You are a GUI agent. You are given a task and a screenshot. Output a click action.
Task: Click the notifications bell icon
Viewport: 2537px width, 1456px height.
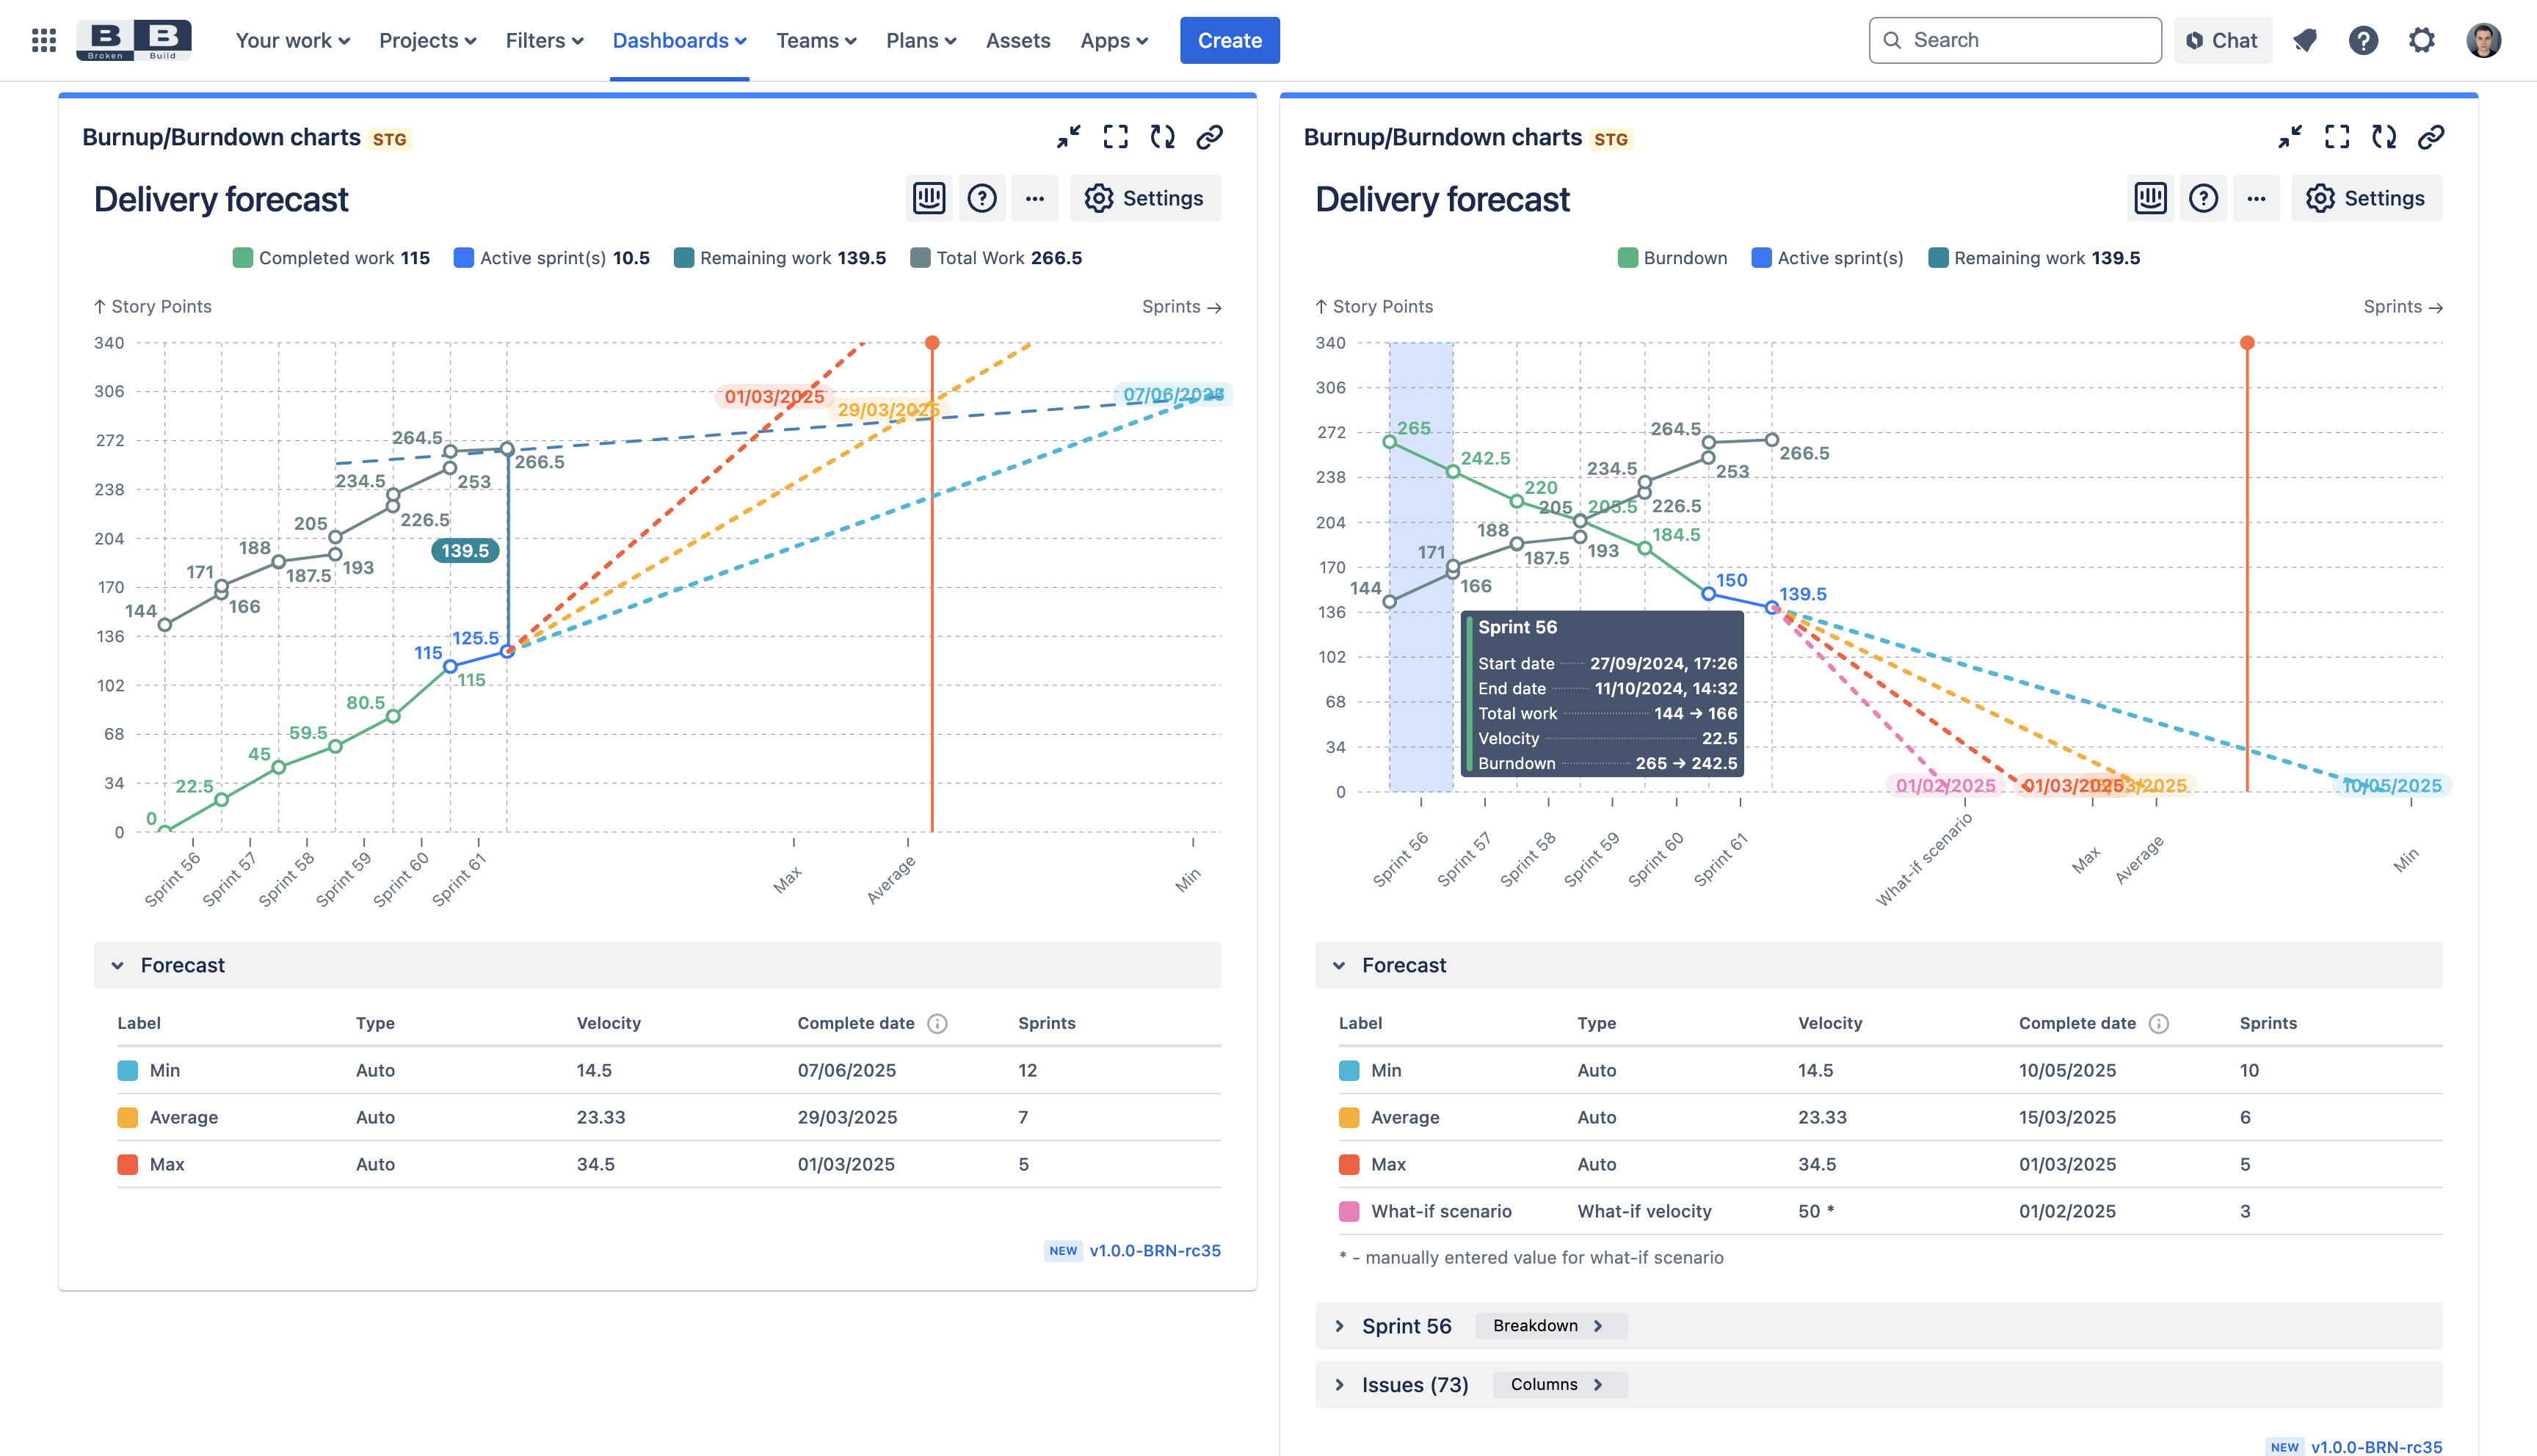2305,40
